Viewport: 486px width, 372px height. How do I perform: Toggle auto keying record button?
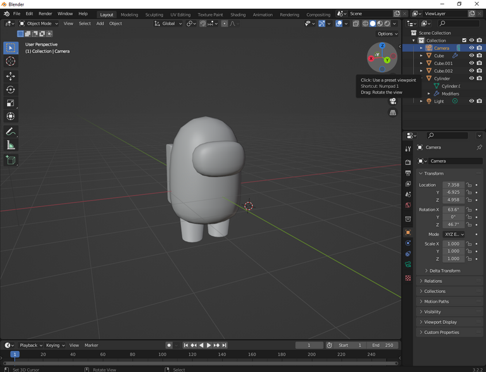pos(169,345)
